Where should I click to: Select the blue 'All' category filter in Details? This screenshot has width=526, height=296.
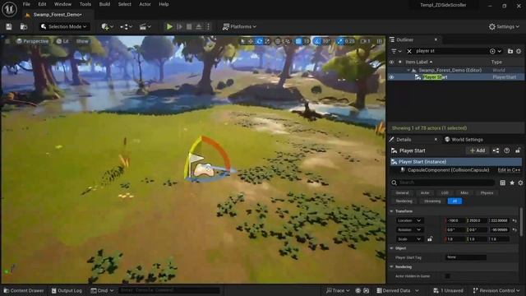pyautogui.click(x=454, y=201)
